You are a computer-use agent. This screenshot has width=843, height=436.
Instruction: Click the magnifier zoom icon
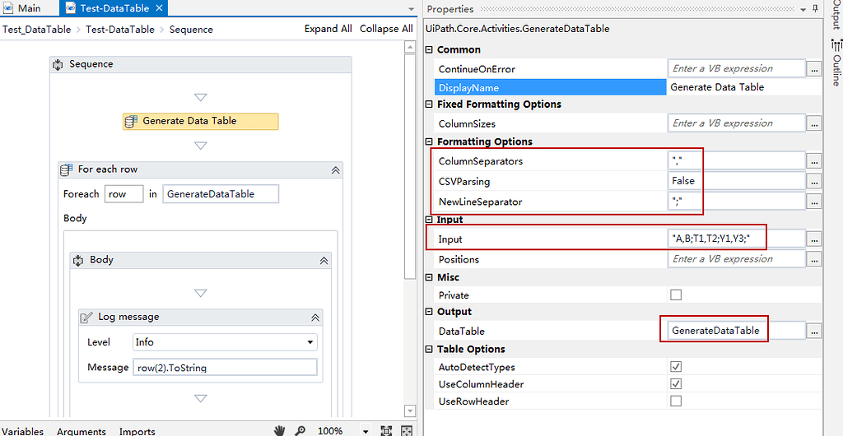pos(300,430)
